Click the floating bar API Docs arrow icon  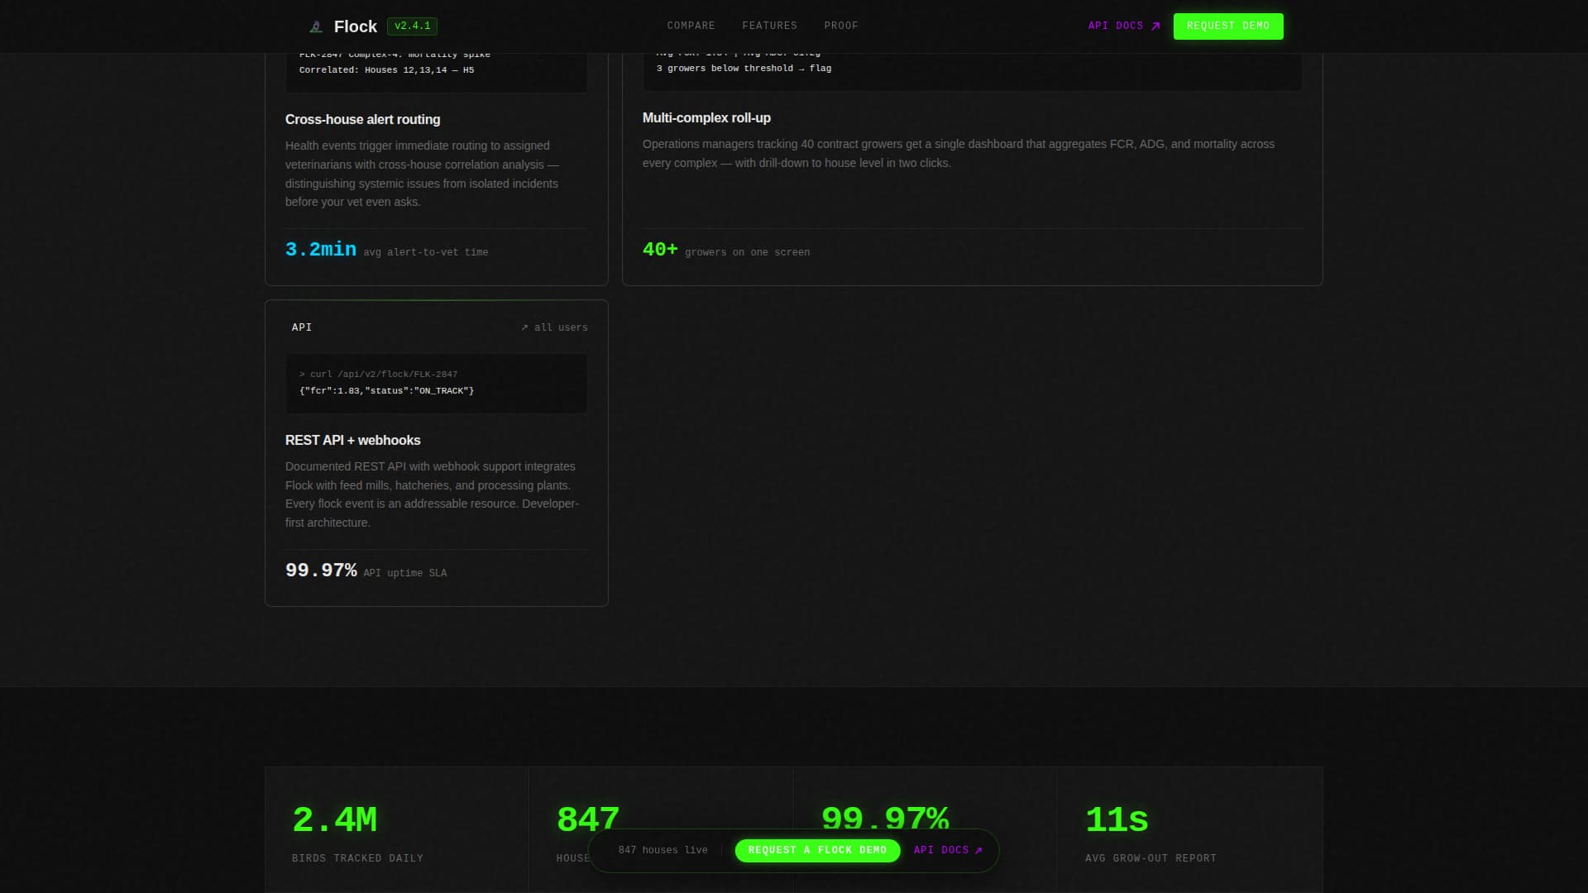tap(978, 850)
